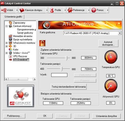The height and width of the screenshot is (121, 125).
Task: Click the 800MHz GPU clock field
Action: (x=89, y=58)
